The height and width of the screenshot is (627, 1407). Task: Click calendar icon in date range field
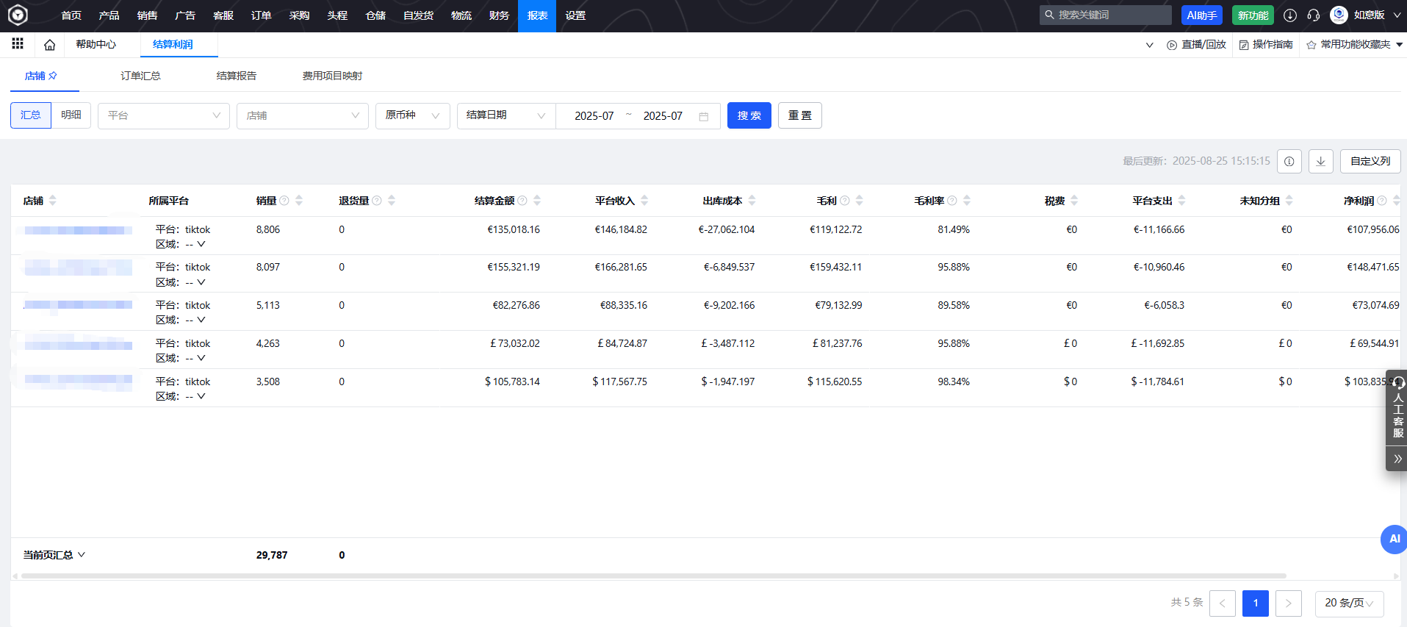[x=703, y=116]
